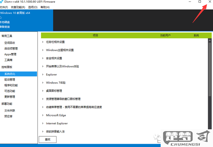
Task: Open 文件关联 in the sidebar
Action: tap(10, 111)
